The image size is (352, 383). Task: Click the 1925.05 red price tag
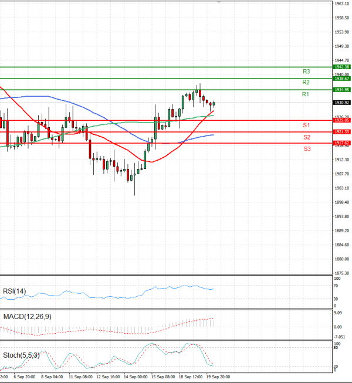click(x=341, y=120)
